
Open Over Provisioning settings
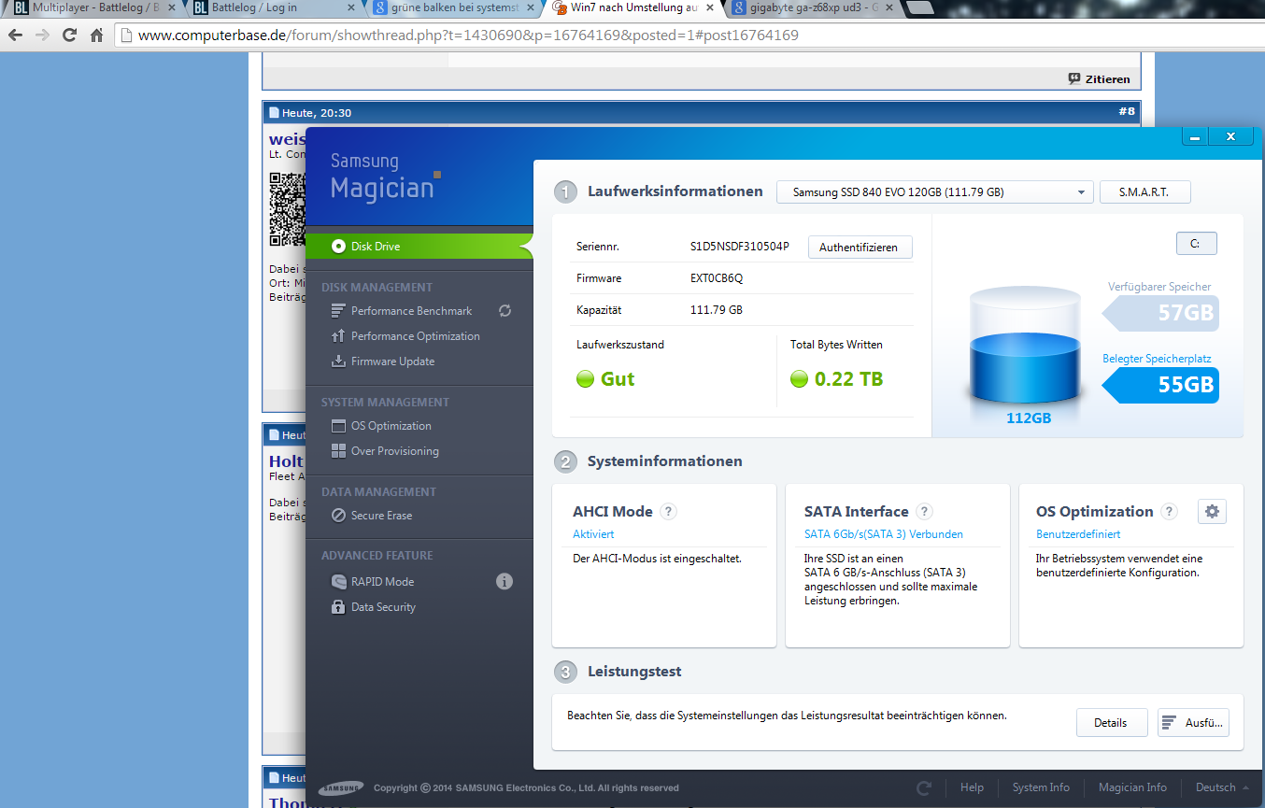click(x=385, y=451)
